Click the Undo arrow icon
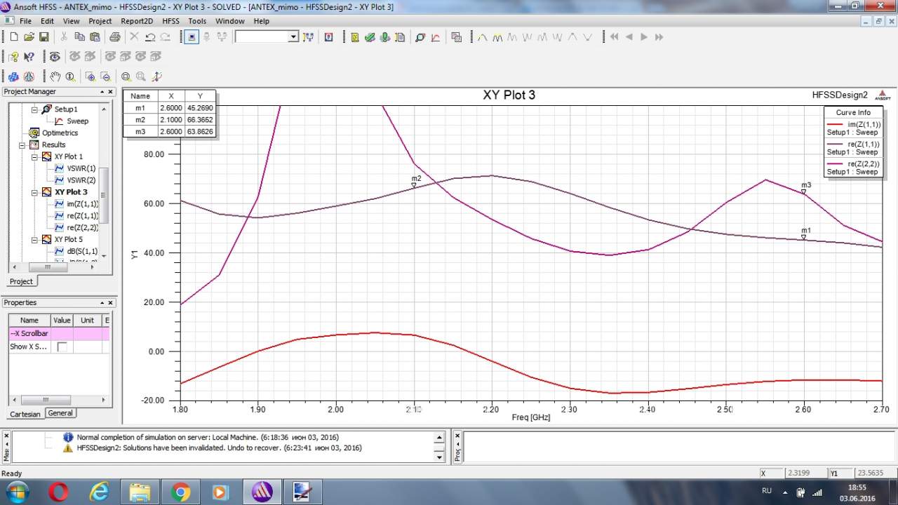The image size is (898, 505). tap(150, 37)
